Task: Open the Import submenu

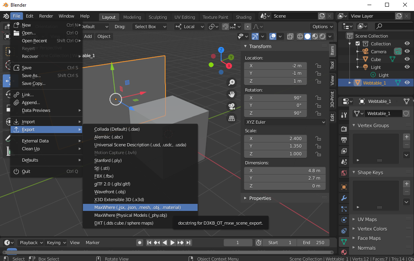Action: click(x=47, y=122)
